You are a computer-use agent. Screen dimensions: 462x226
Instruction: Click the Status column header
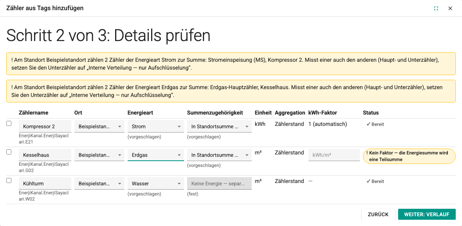click(371, 113)
